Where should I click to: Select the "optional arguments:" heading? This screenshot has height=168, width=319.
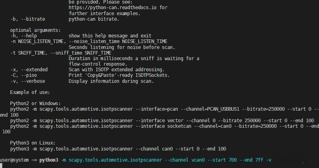[x=36, y=30]
